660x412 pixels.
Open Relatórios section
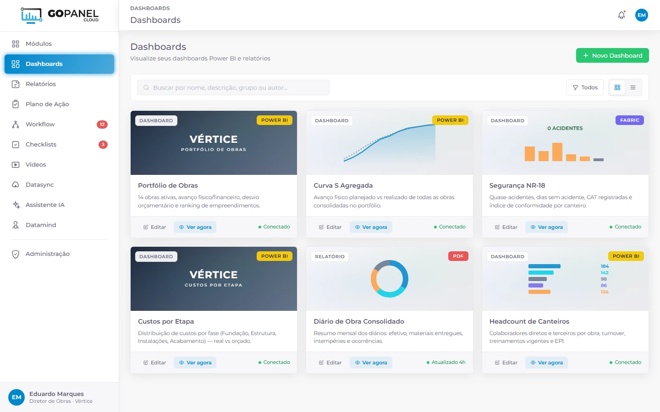click(x=59, y=84)
